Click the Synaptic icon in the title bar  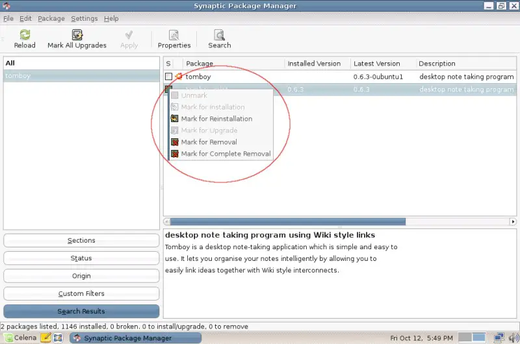pos(6,6)
